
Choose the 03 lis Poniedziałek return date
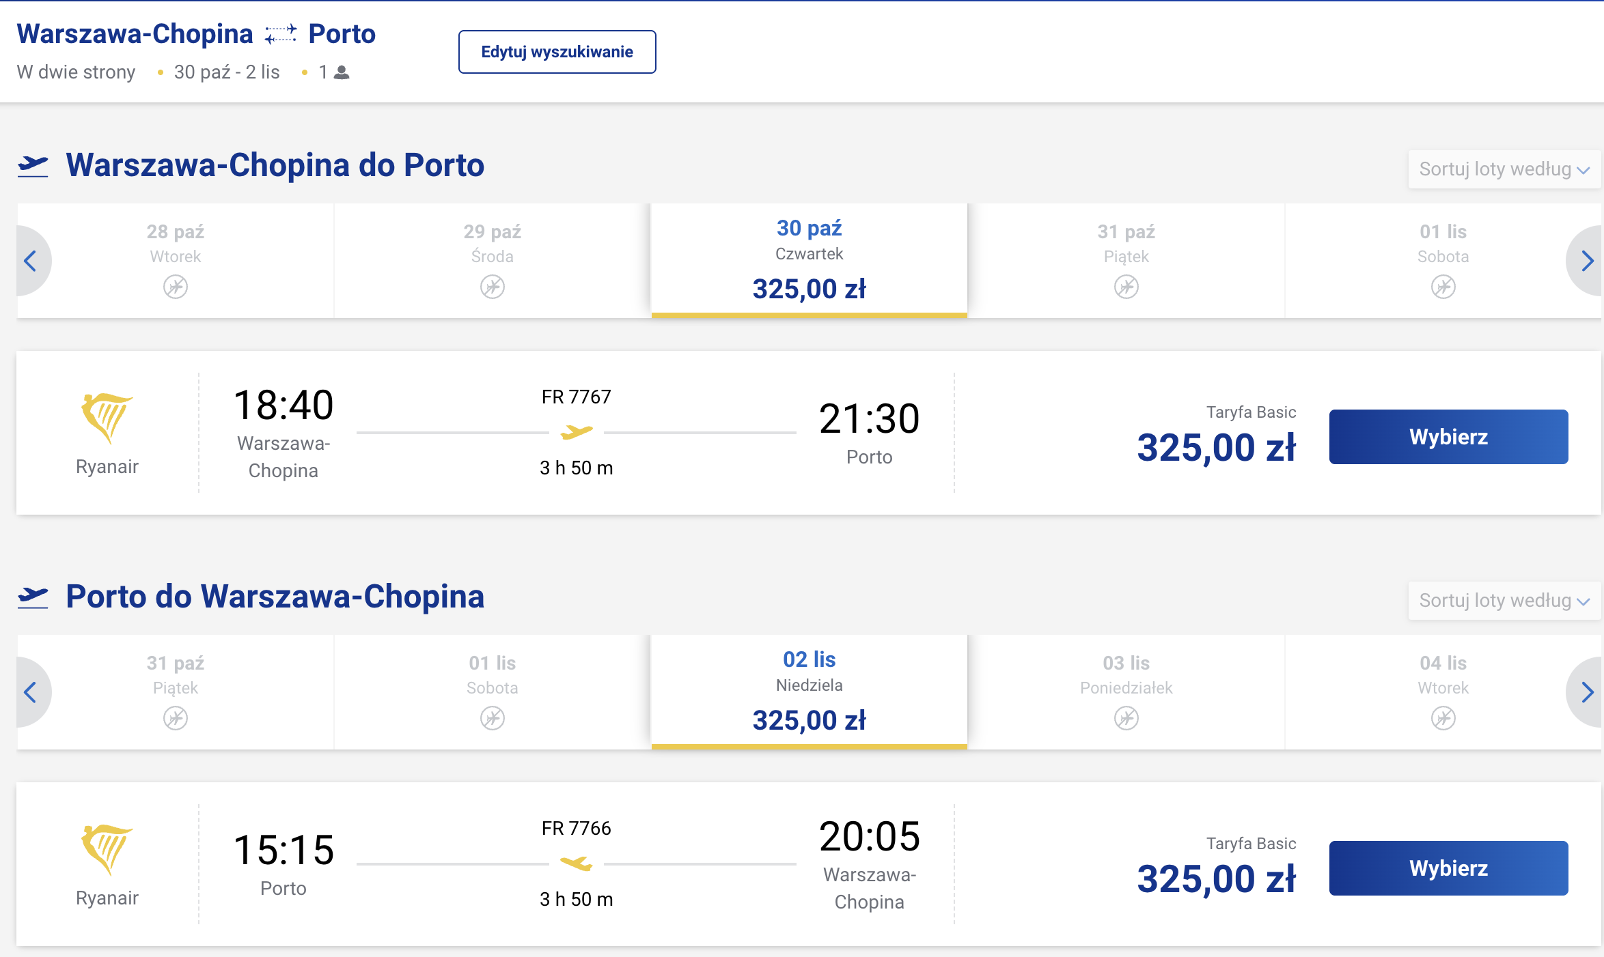coord(1126,692)
